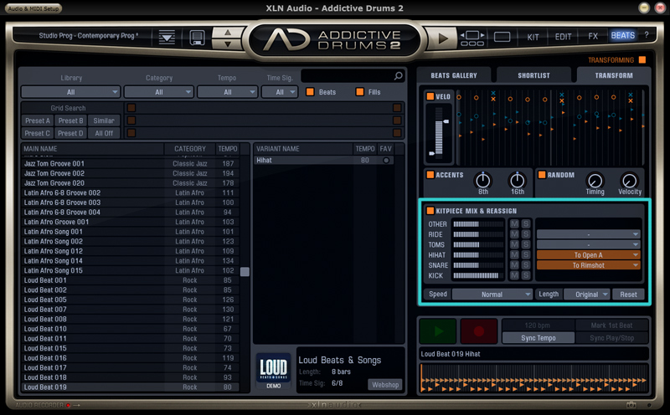Mute the RIDE kitpiece

[514, 234]
